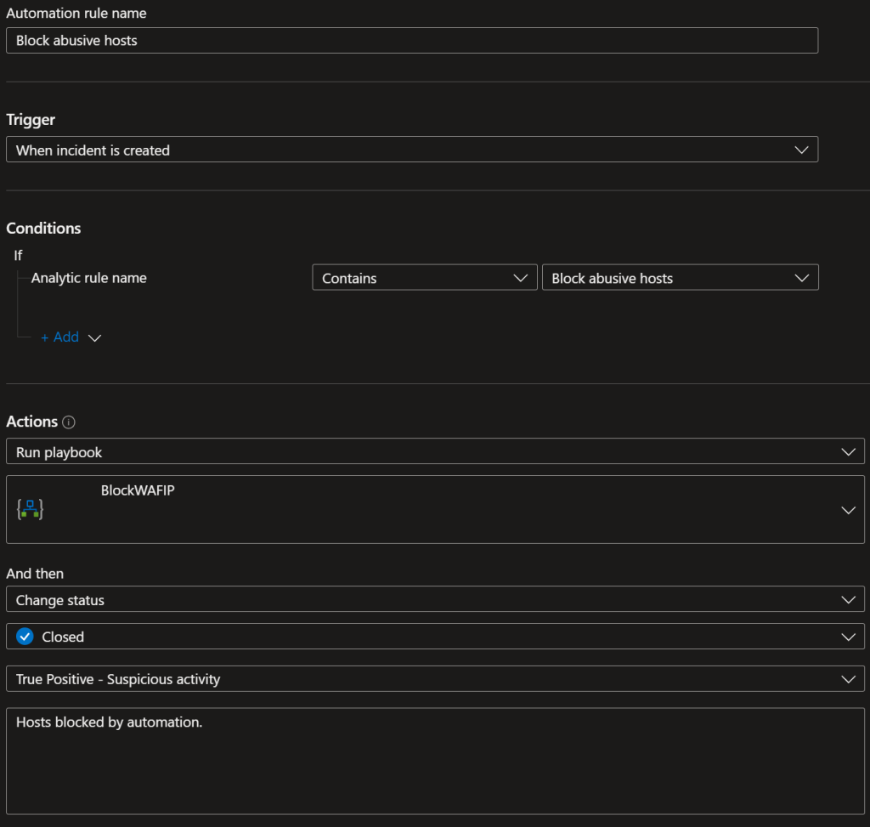Select the 'Analytic rule name' condition property

(x=89, y=278)
